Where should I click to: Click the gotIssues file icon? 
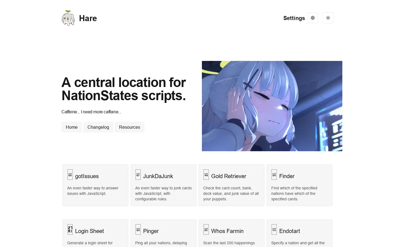(x=70, y=175)
